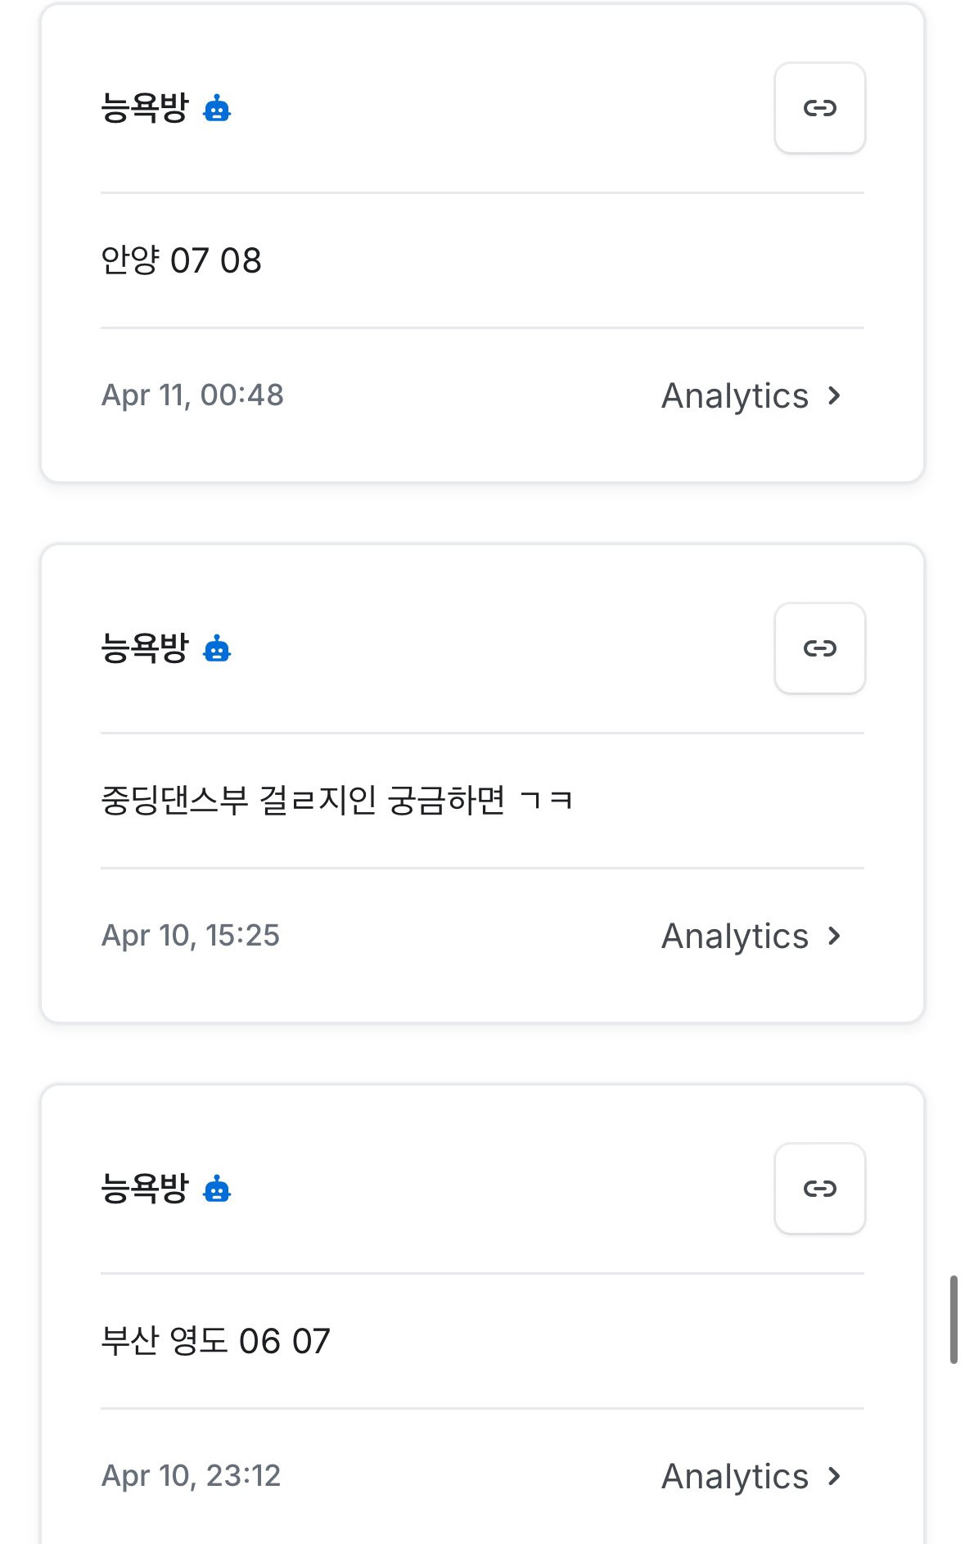Select bot icon on the Apr 10, 23:12 card

217,1189
